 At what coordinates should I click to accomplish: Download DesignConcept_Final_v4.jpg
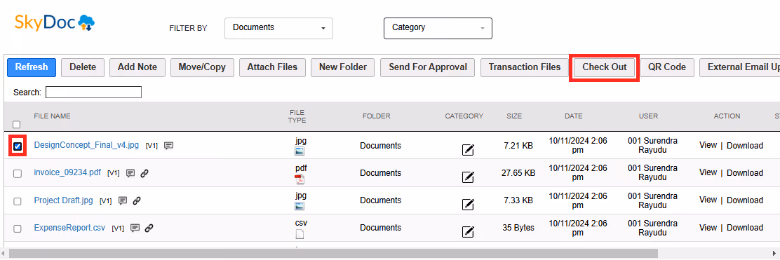[745, 146]
